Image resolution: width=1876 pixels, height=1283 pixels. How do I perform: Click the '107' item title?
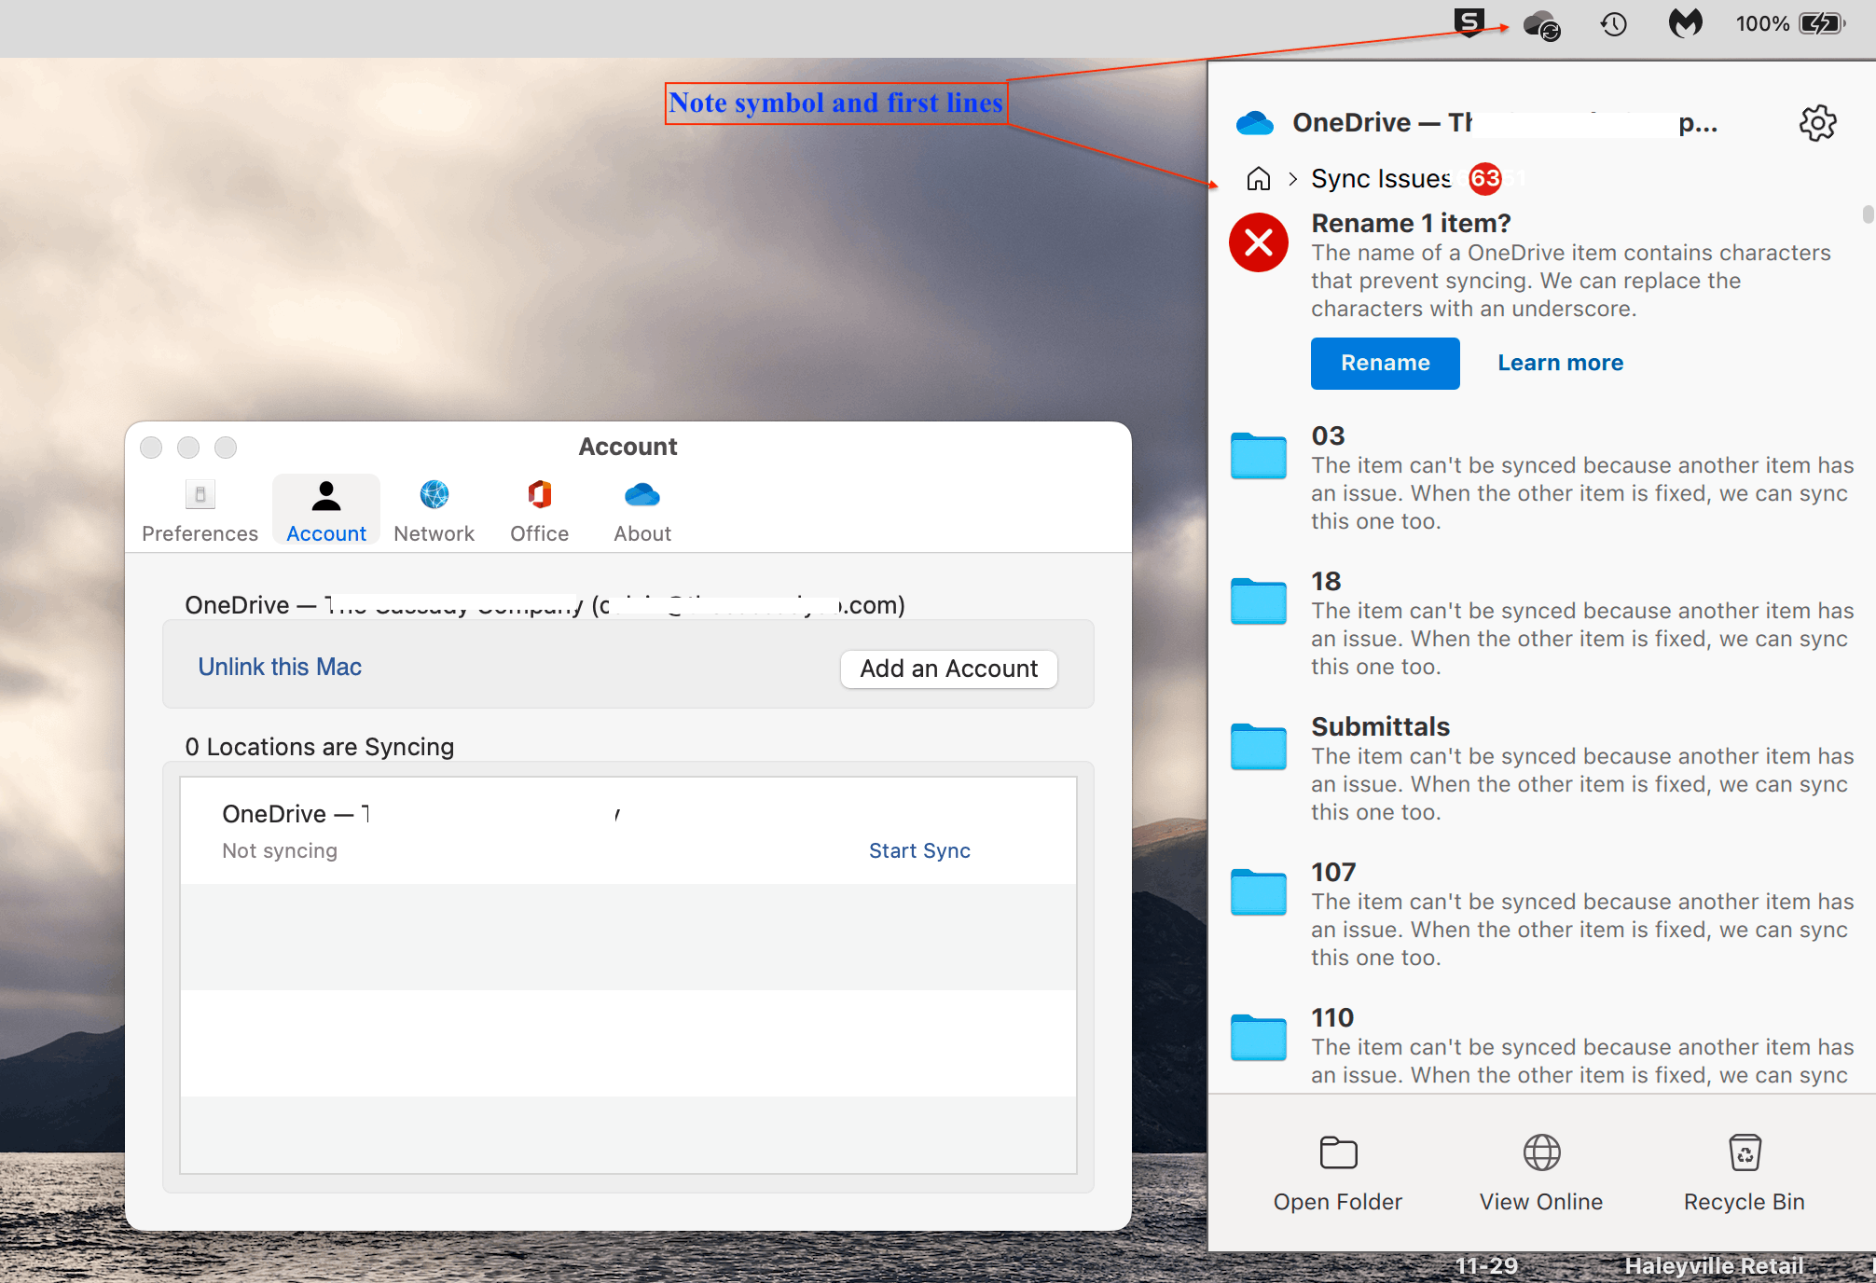tap(1333, 872)
